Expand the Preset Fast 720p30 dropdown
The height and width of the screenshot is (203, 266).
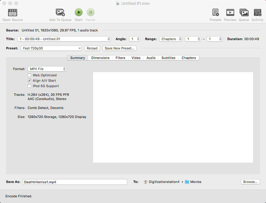[x=51, y=48]
